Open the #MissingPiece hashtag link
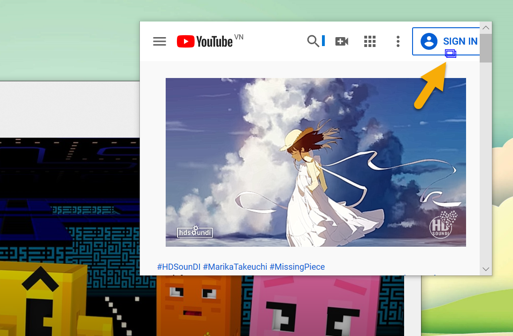This screenshot has height=336, width=513. [x=298, y=267]
